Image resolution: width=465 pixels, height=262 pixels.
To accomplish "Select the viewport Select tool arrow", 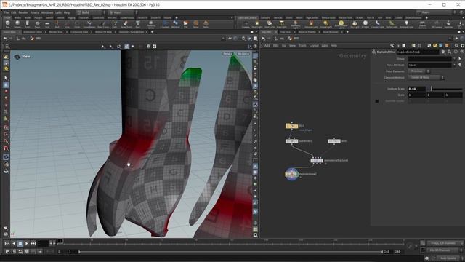I will [6, 78].
